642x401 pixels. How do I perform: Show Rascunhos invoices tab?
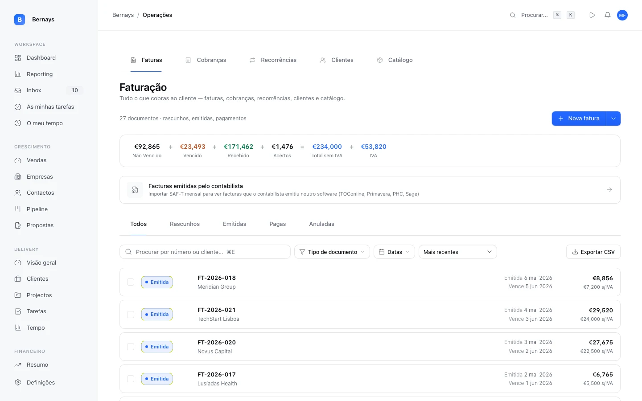point(185,224)
